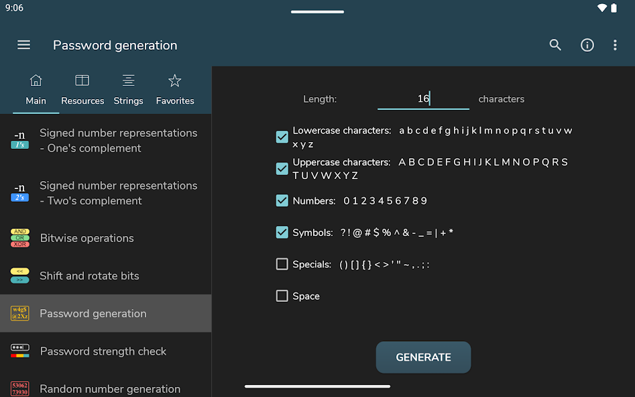Tap the Strings tab lines icon

[x=128, y=80]
